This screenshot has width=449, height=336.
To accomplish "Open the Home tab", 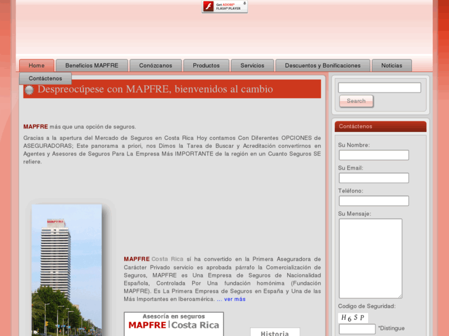I will [36, 65].
